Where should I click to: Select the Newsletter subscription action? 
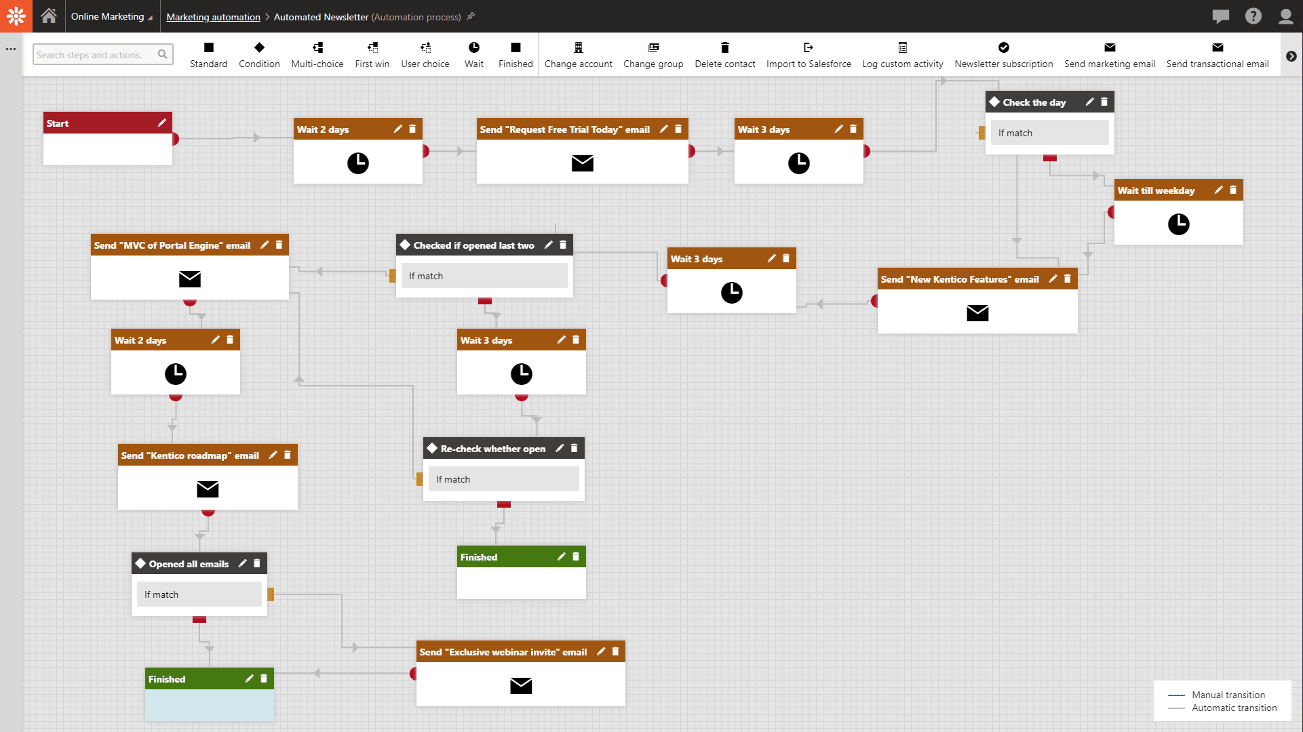1004,55
